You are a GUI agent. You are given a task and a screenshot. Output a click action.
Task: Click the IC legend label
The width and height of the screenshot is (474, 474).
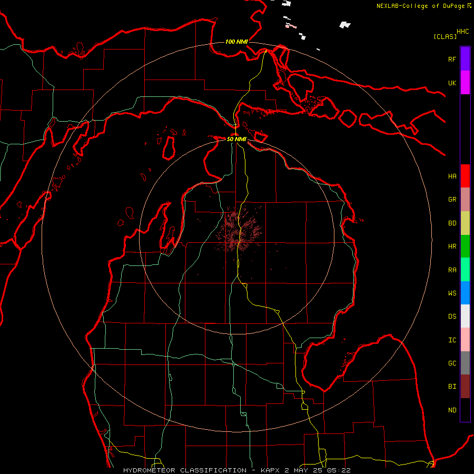(452, 340)
